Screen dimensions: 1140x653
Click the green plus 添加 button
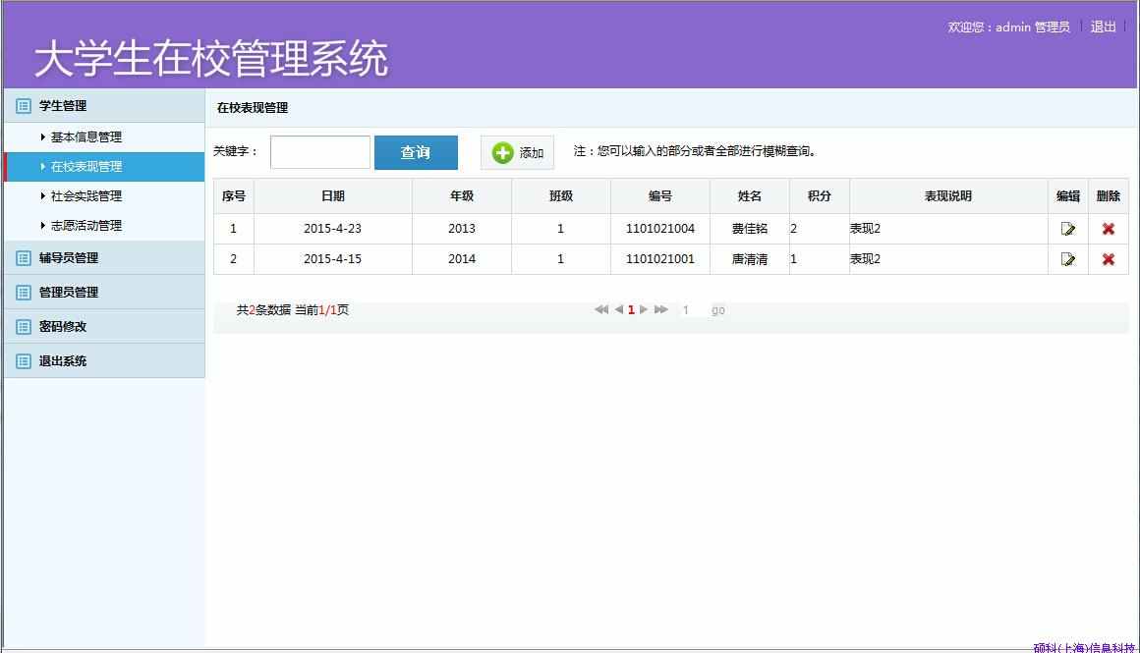[517, 152]
